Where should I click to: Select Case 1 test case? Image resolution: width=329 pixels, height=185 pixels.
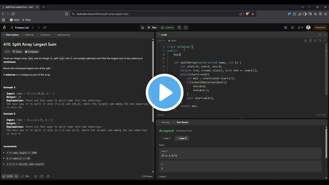[x=167, y=138]
